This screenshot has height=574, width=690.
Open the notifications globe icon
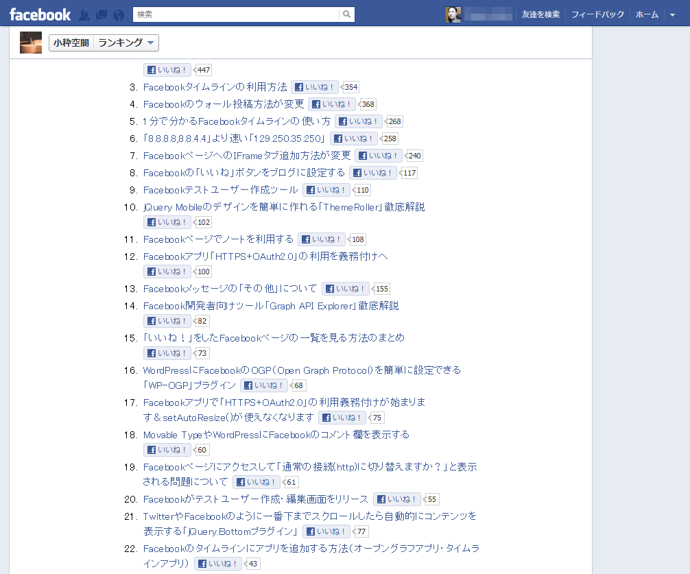[x=119, y=15]
